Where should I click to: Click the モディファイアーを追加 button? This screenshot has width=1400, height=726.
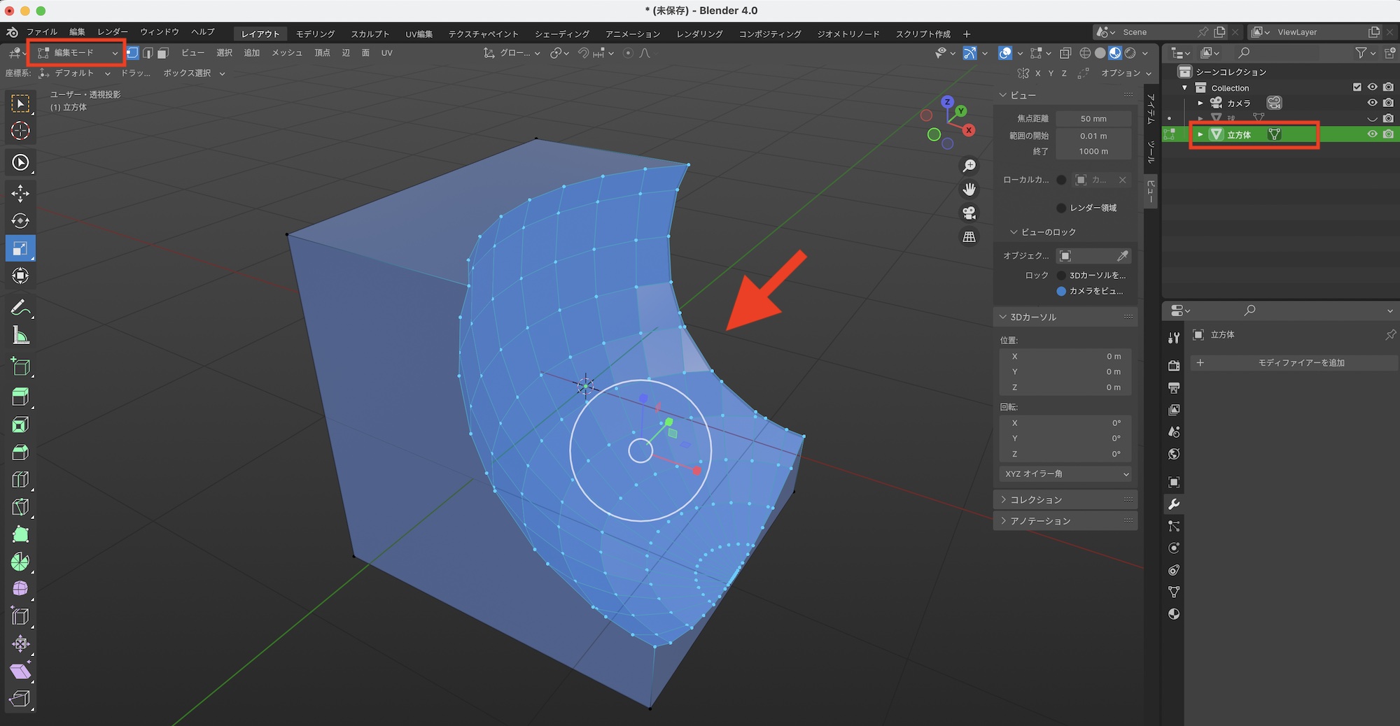1300,363
